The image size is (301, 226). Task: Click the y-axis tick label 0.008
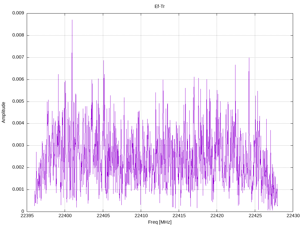click(x=18, y=35)
